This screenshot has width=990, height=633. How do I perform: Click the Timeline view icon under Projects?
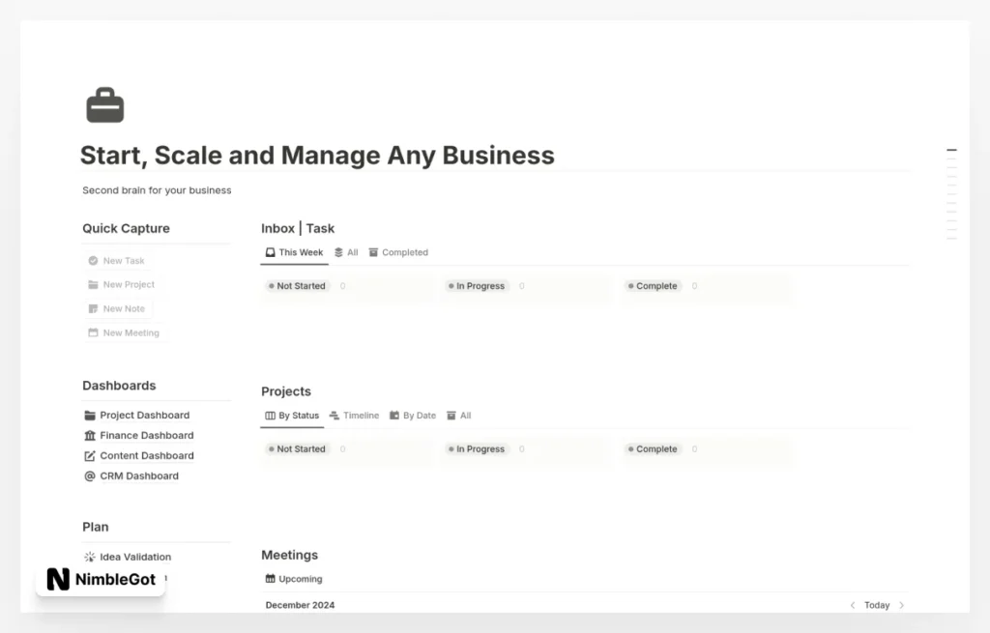coord(335,416)
